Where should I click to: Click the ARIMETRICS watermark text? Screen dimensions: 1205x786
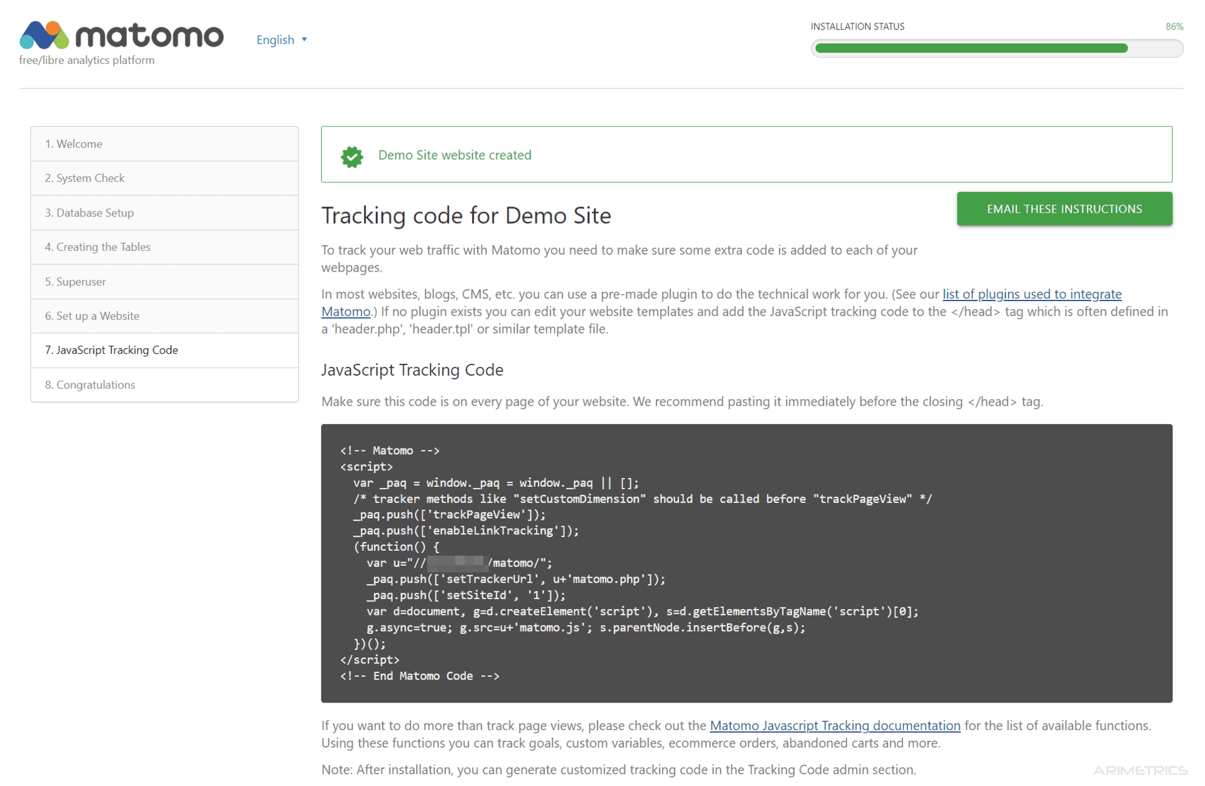pyautogui.click(x=1139, y=770)
